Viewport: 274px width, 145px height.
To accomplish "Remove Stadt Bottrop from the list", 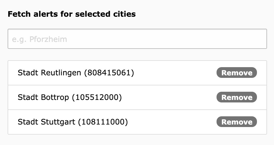I will click(x=236, y=97).
